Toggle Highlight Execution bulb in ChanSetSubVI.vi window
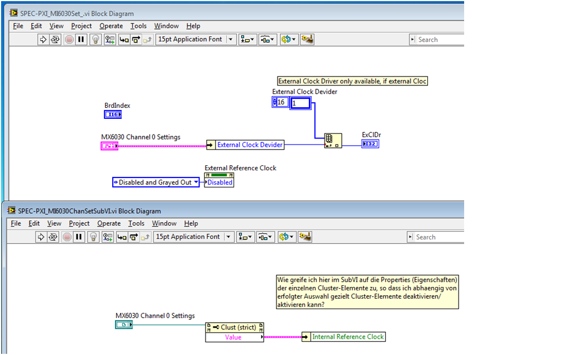 pyautogui.click(x=93, y=237)
